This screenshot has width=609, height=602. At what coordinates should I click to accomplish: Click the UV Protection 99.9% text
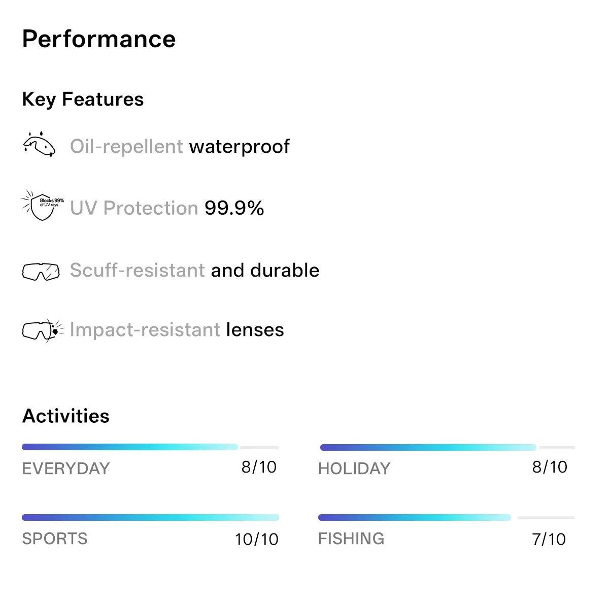(167, 208)
